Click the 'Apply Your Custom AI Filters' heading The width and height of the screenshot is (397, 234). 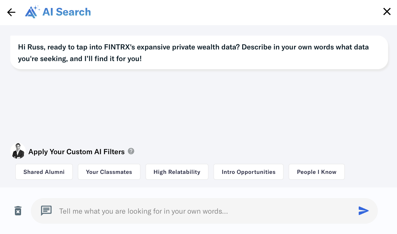pos(76,152)
